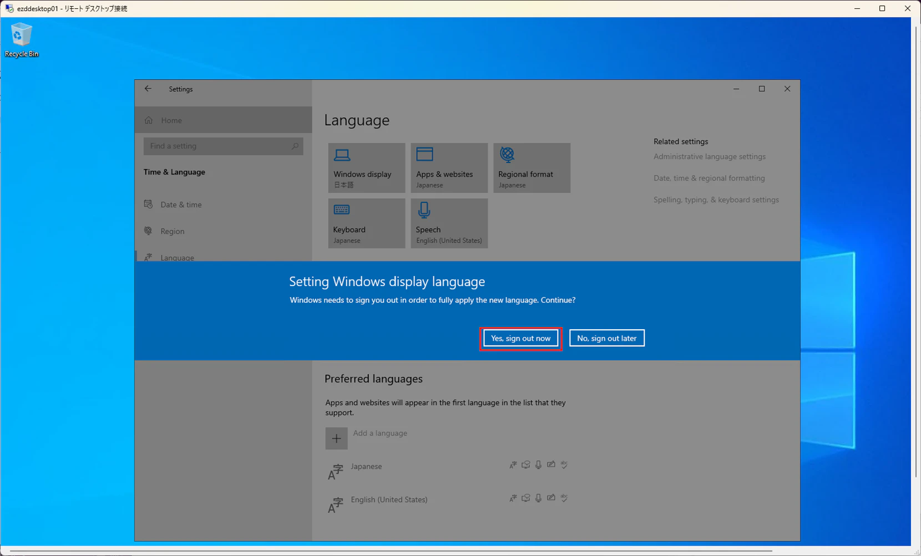Select the Japanese preferred language row
Screen dimensions: 921x556
[x=448, y=472]
